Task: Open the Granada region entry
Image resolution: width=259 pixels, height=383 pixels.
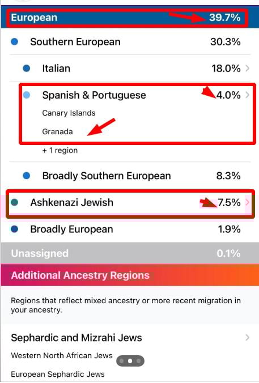Action: [x=57, y=131]
